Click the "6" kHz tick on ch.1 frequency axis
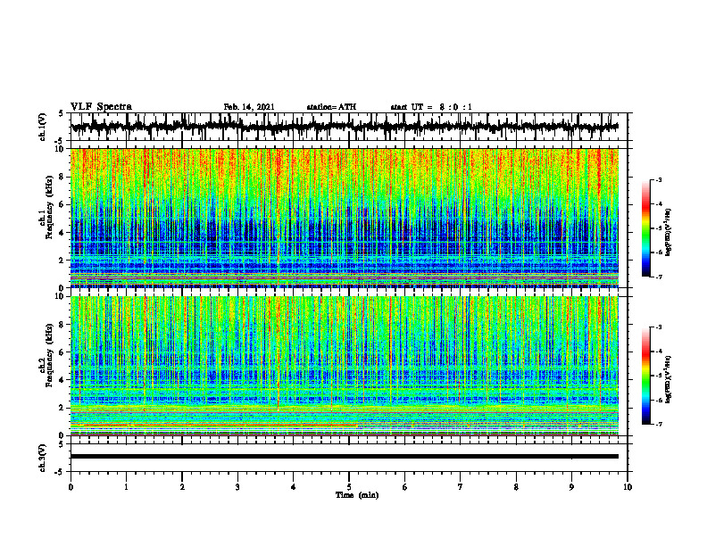Screen dimensions: 707x546 62,204
